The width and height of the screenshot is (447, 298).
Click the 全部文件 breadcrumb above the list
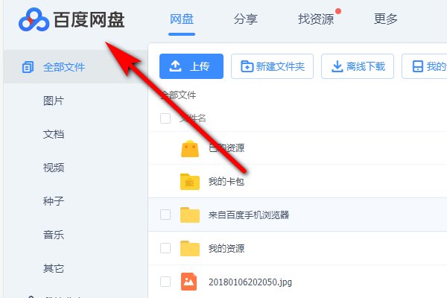click(179, 95)
